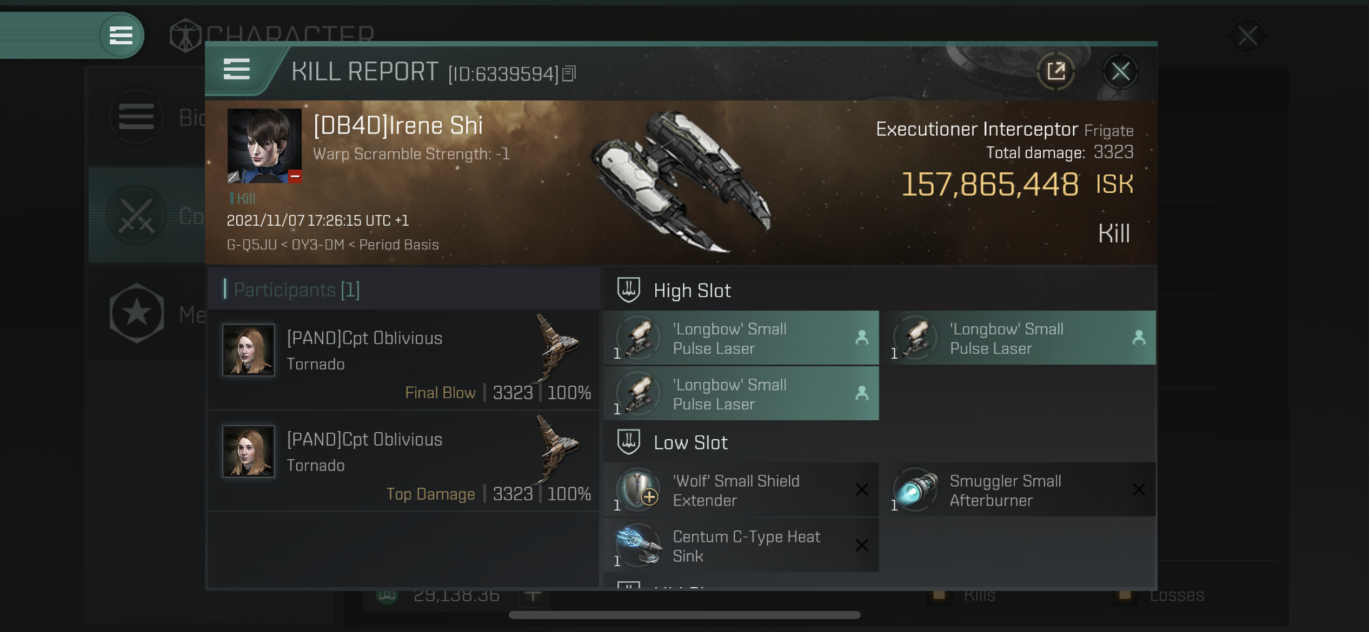Viewport: 1369px width, 632px height.
Task: Open the crossed-swords combat tab in sidebar
Action: point(136,215)
